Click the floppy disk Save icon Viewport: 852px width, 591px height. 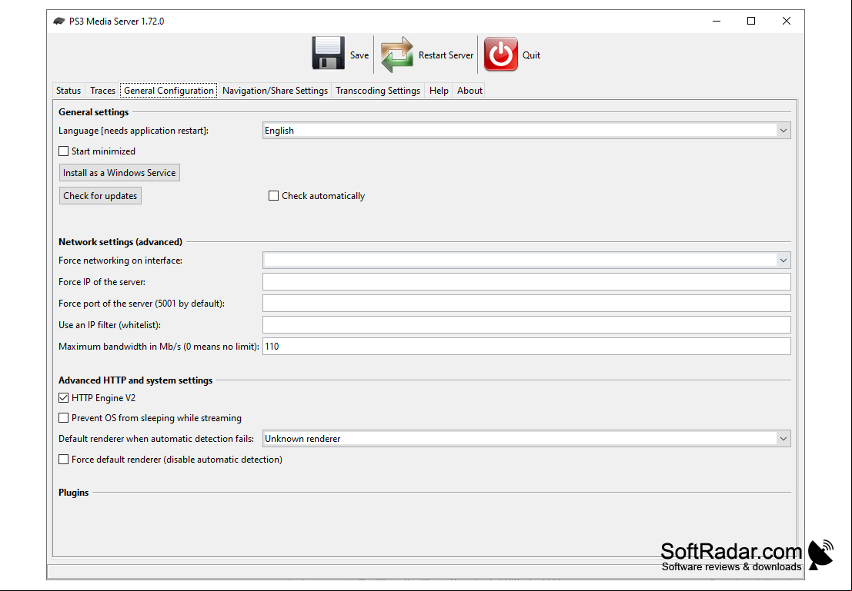328,53
